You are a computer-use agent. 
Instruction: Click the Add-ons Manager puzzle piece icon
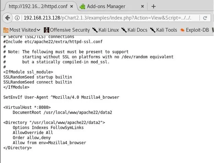click(82, 6)
